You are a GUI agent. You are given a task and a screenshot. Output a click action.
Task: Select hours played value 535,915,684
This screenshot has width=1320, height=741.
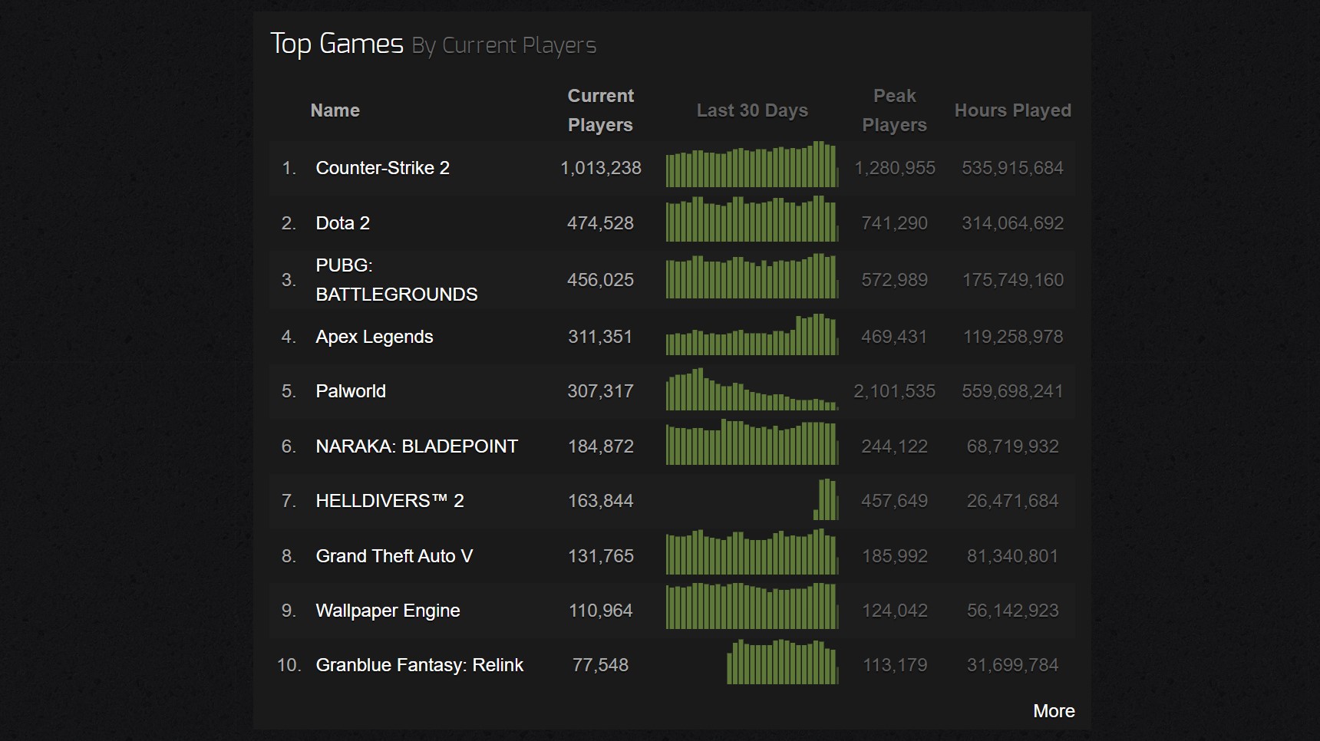click(x=1012, y=168)
